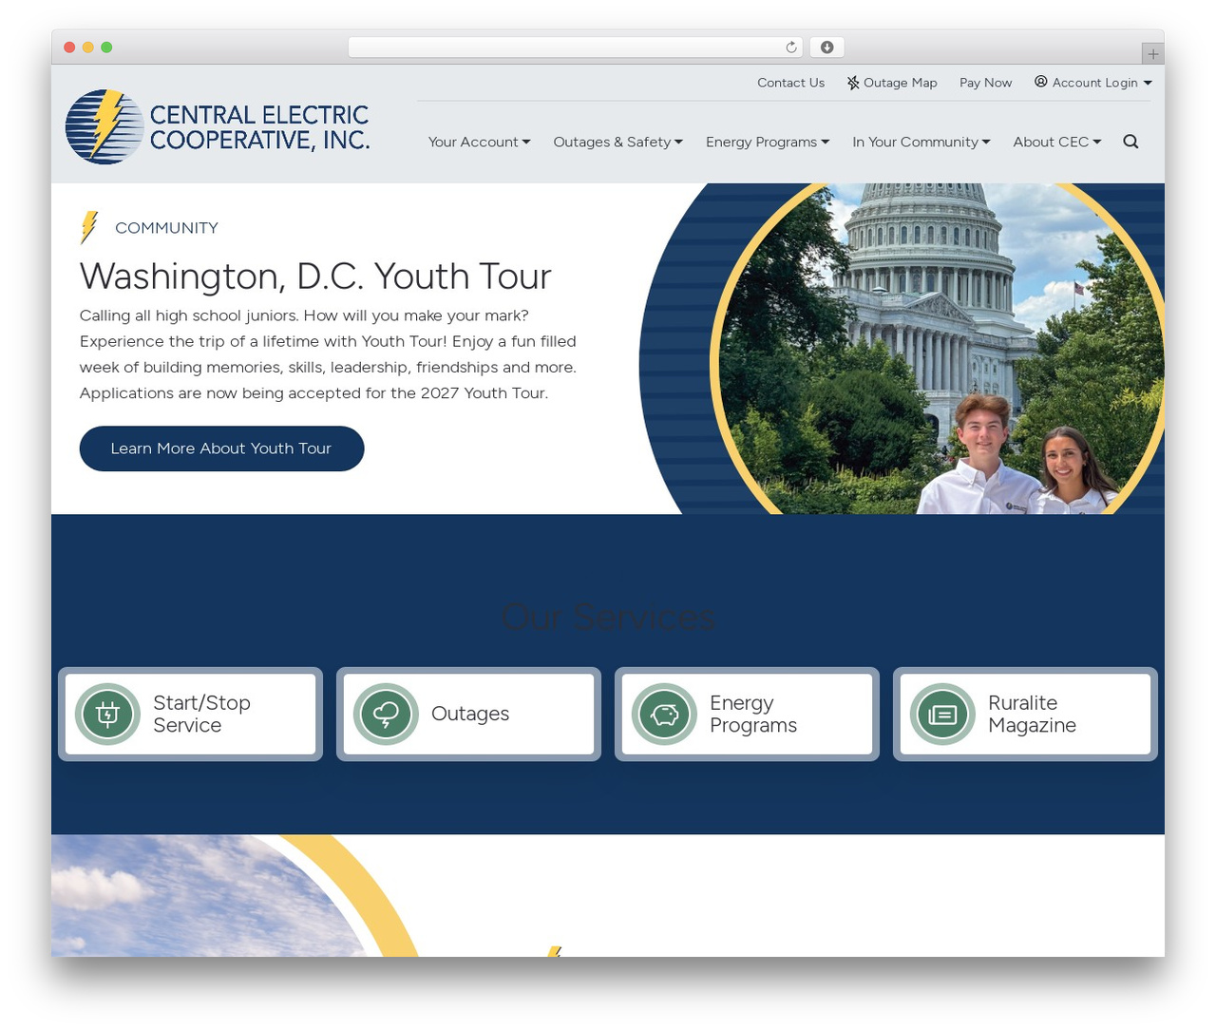Click the browser download arrow icon

click(x=826, y=48)
